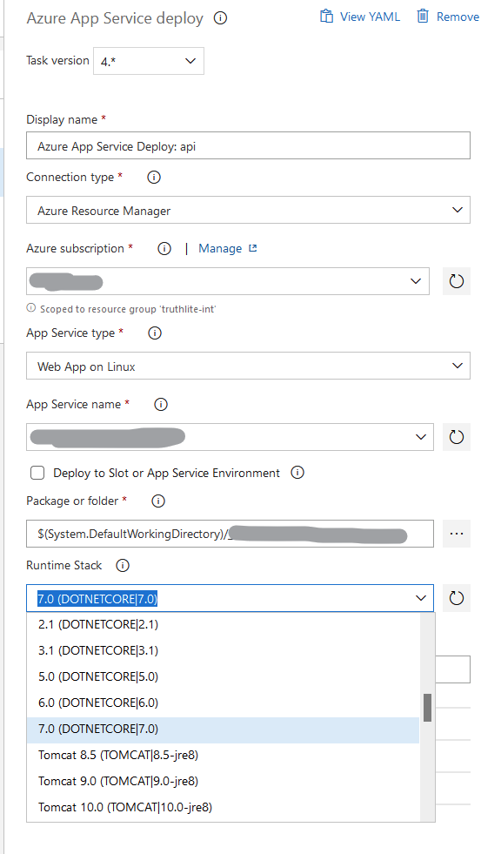This screenshot has width=481, height=854.
Task: Select Tomcat 8.5 (TOMCAT|8.5-jre8)
Action: pos(223,756)
